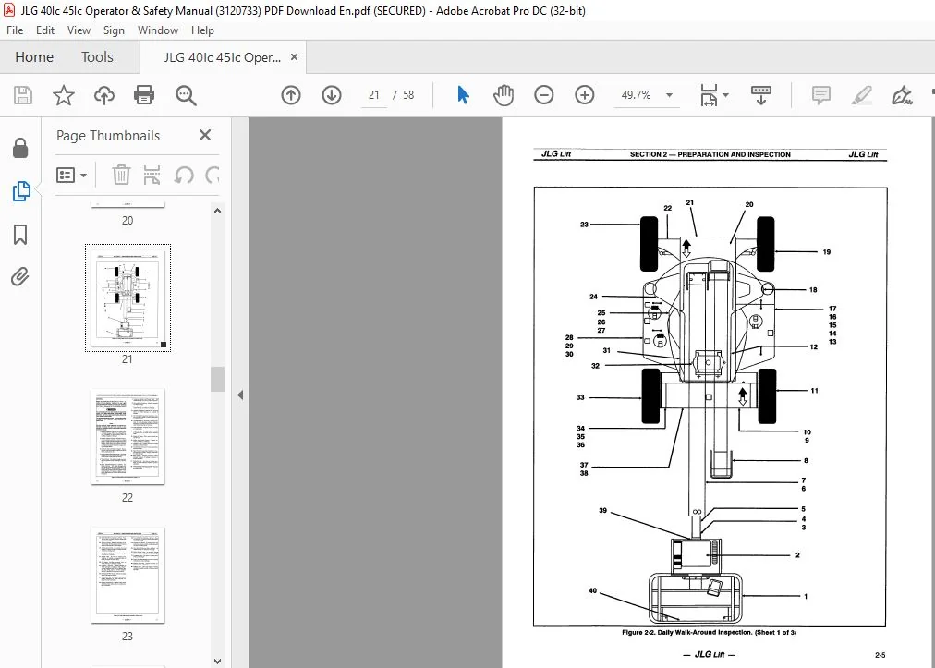Close the JLG document tab
The height and width of the screenshot is (668, 935).
point(294,57)
